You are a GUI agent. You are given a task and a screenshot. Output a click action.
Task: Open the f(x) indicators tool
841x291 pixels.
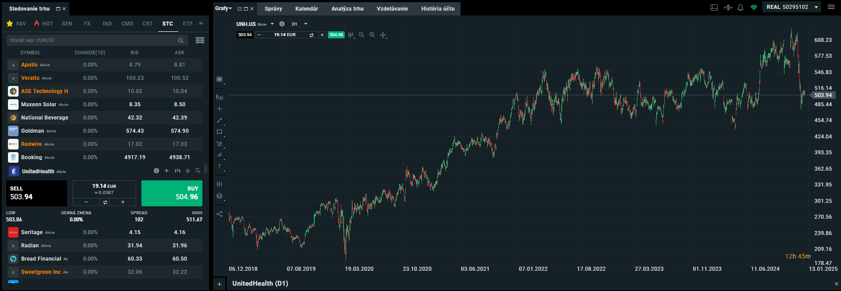[219, 97]
